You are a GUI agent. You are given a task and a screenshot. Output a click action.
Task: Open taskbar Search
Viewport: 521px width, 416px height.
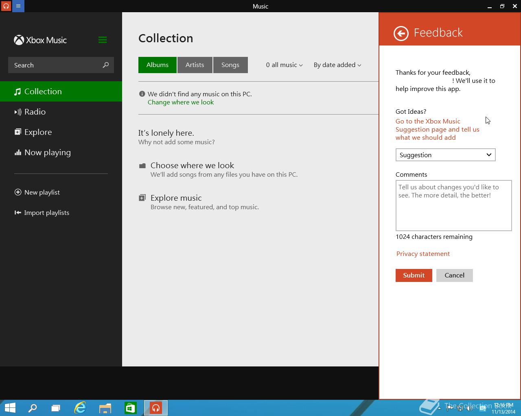click(x=32, y=408)
